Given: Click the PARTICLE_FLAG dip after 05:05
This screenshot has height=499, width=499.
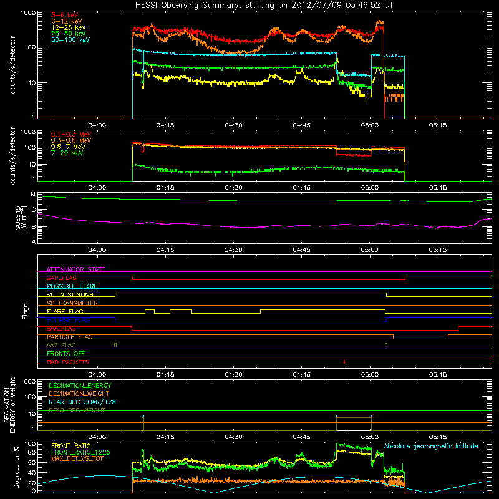Looking at the screenshot, I should click(x=420, y=337).
